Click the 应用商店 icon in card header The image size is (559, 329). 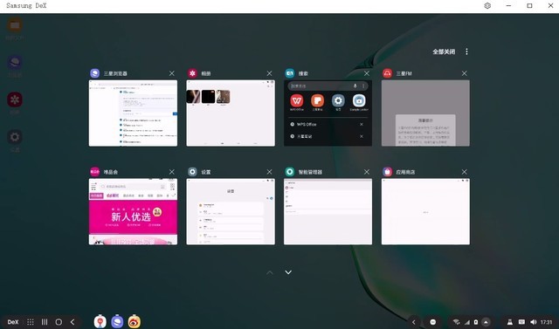point(387,172)
